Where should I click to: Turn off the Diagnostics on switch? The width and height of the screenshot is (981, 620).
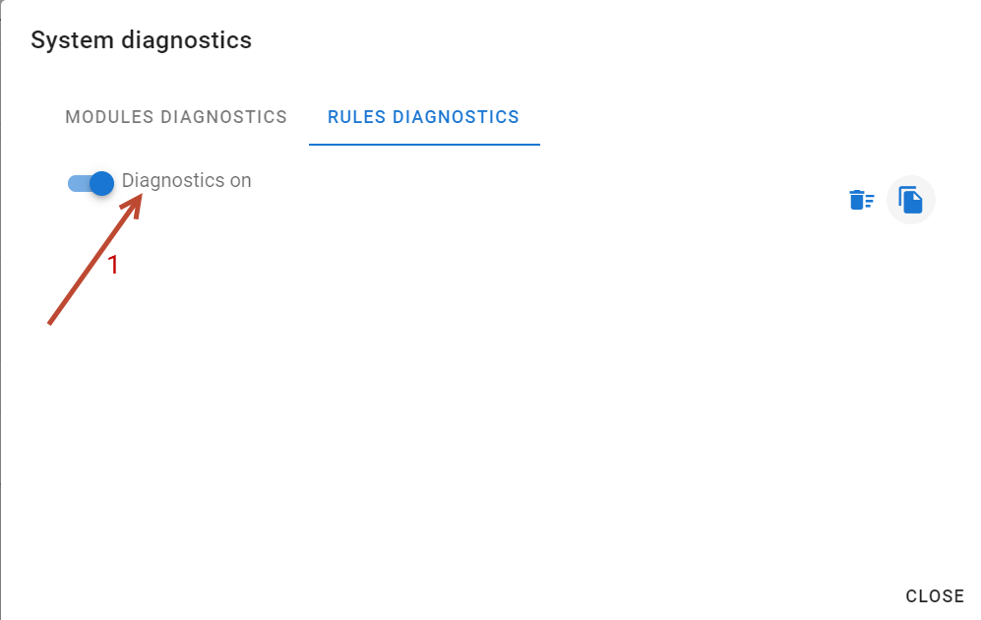click(91, 183)
